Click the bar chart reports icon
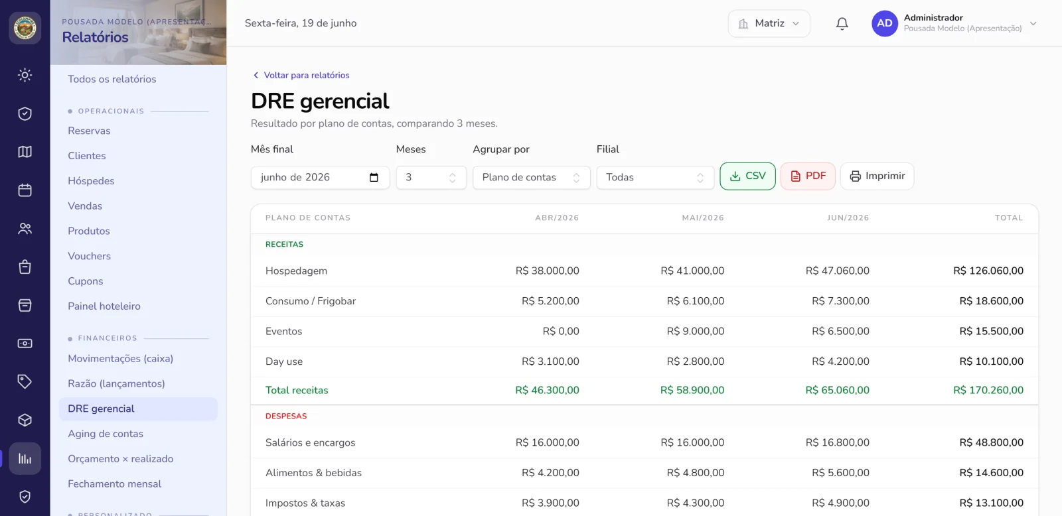This screenshot has width=1062, height=516. 25,458
